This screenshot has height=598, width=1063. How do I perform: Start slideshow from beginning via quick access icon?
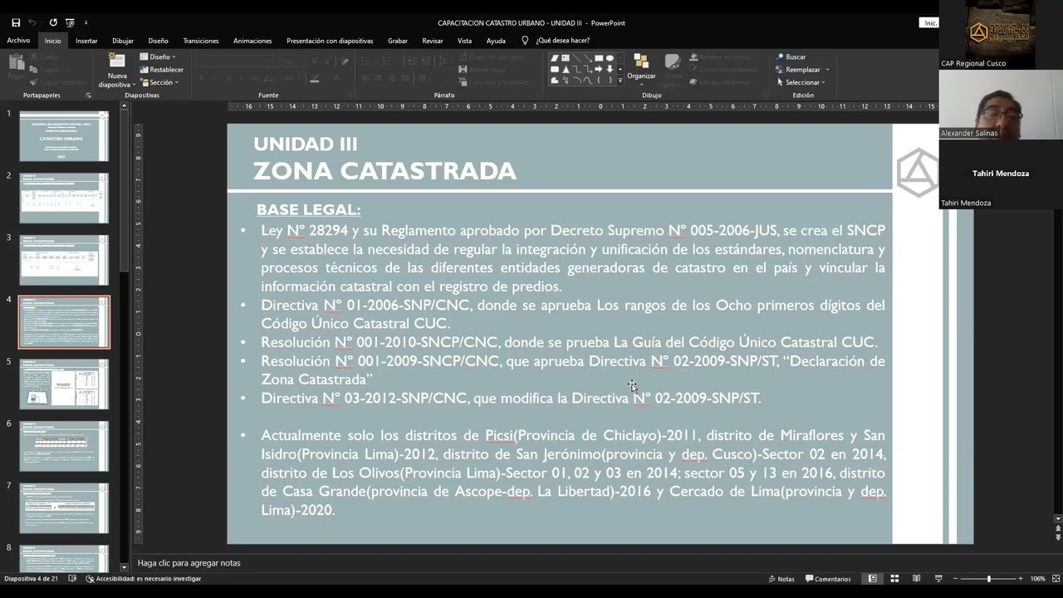click(70, 22)
